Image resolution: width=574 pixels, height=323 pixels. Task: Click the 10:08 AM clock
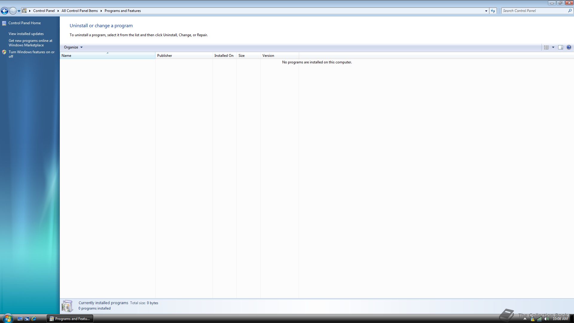[560, 319]
